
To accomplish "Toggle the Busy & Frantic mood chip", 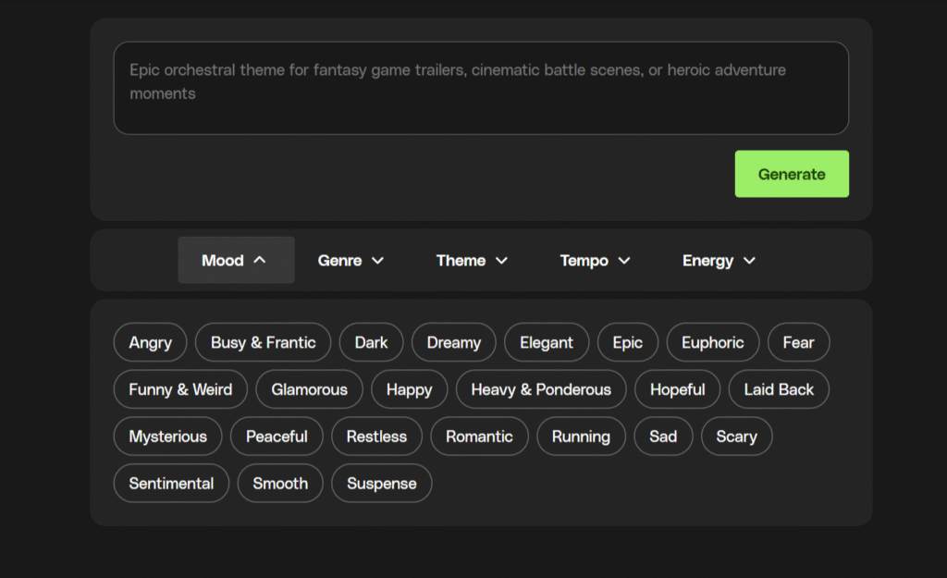I will coord(263,342).
